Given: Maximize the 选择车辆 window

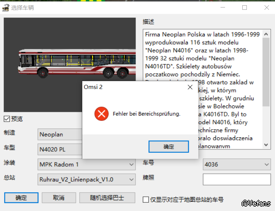Looking at the screenshot, I should (245, 8).
